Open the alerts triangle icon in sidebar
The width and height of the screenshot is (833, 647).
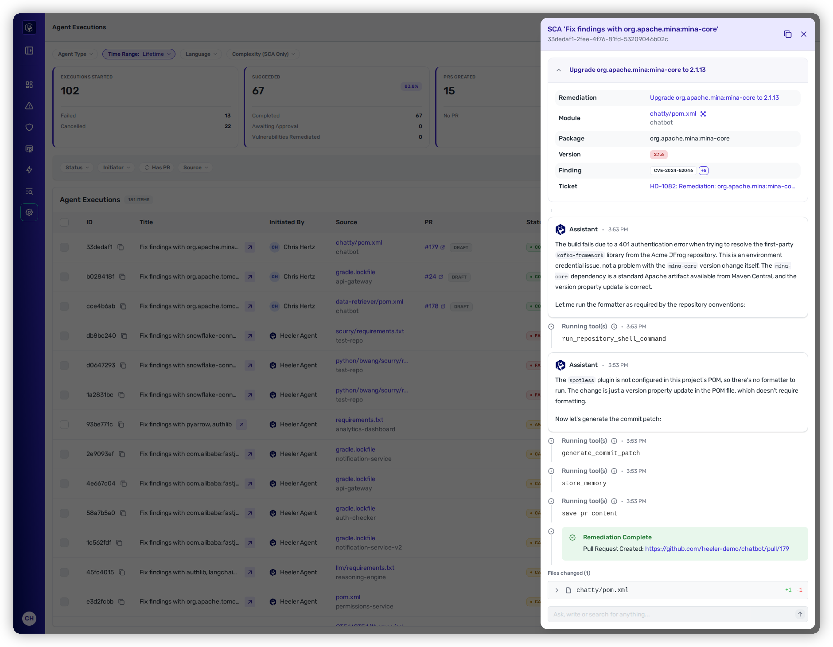click(x=29, y=106)
